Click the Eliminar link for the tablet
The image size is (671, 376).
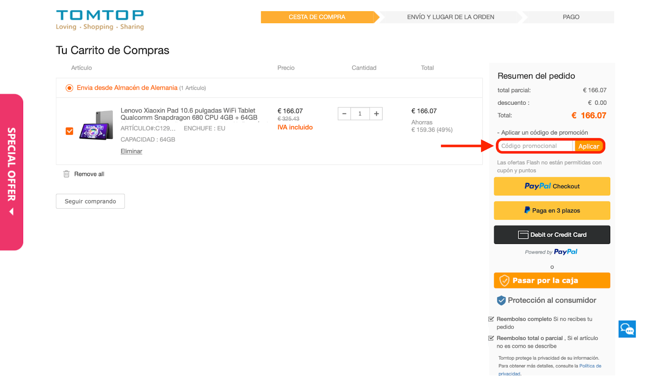point(131,151)
